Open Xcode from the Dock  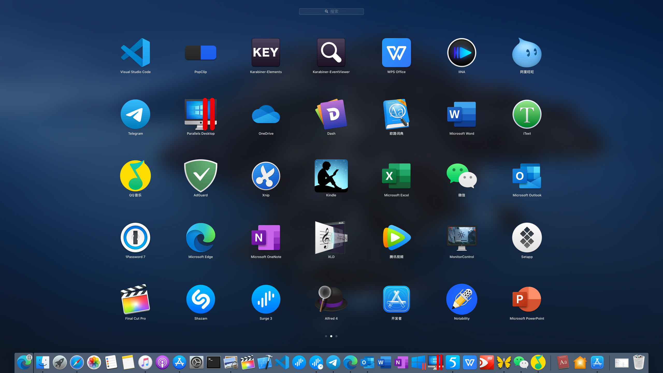coord(265,362)
